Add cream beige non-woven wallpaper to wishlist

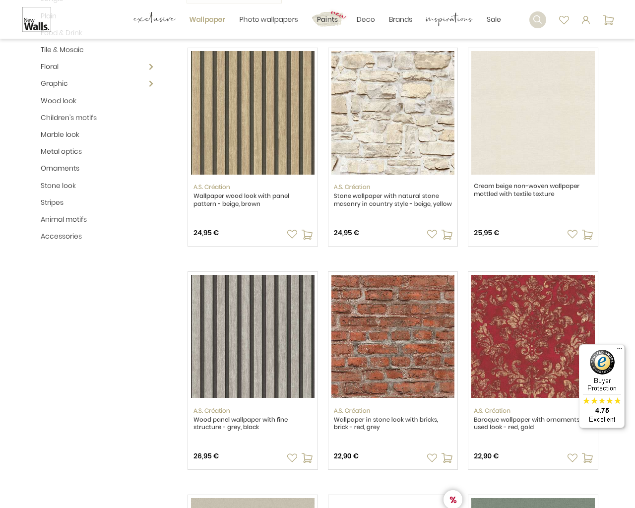pyautogui.click(x=572, y=234)
